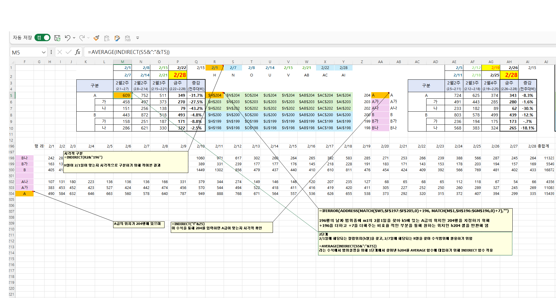This screenshot has height=298, width=556.
Task: Select the 2단계 note box
Action: pos(415,243)
